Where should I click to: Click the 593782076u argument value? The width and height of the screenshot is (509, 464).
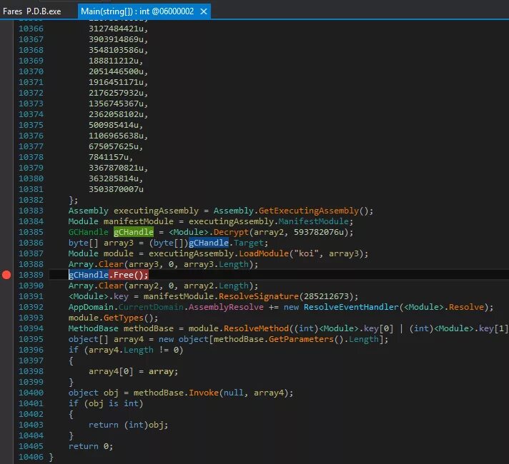[x=318, y=232]
